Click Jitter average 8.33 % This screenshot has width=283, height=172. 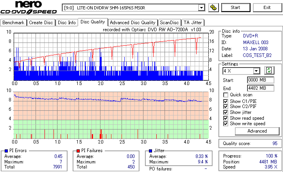(202, 156)
